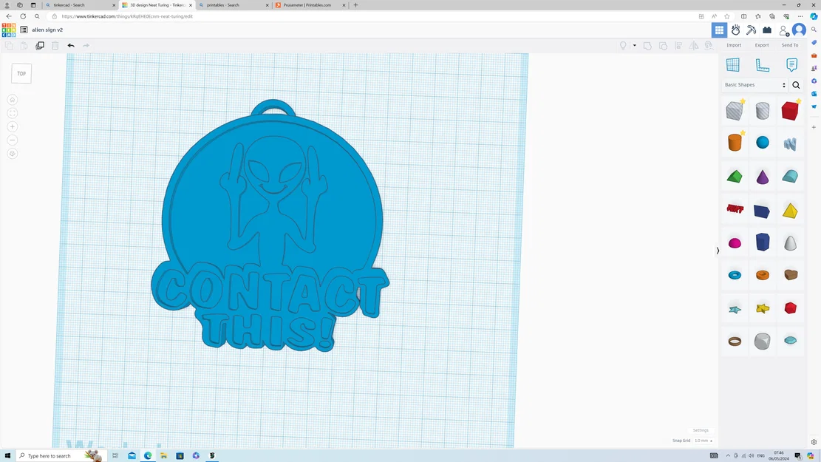The image size is (821, 462).
Task: Switch to the Prusameter Printables.com tab
Action: tap(310, 4)
